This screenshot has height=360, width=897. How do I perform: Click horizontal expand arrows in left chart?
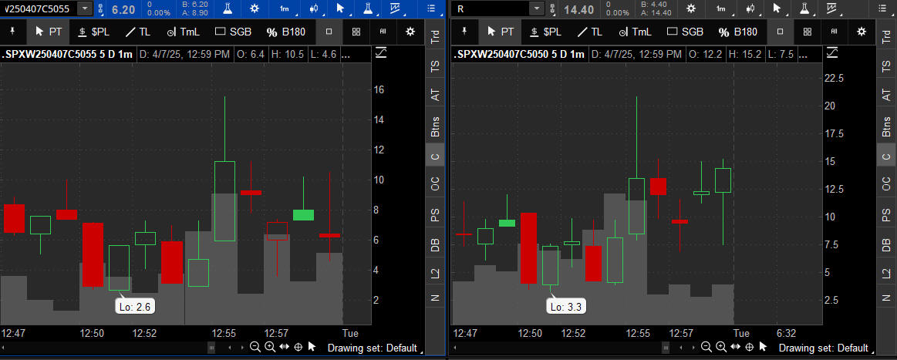click(284, 347)
